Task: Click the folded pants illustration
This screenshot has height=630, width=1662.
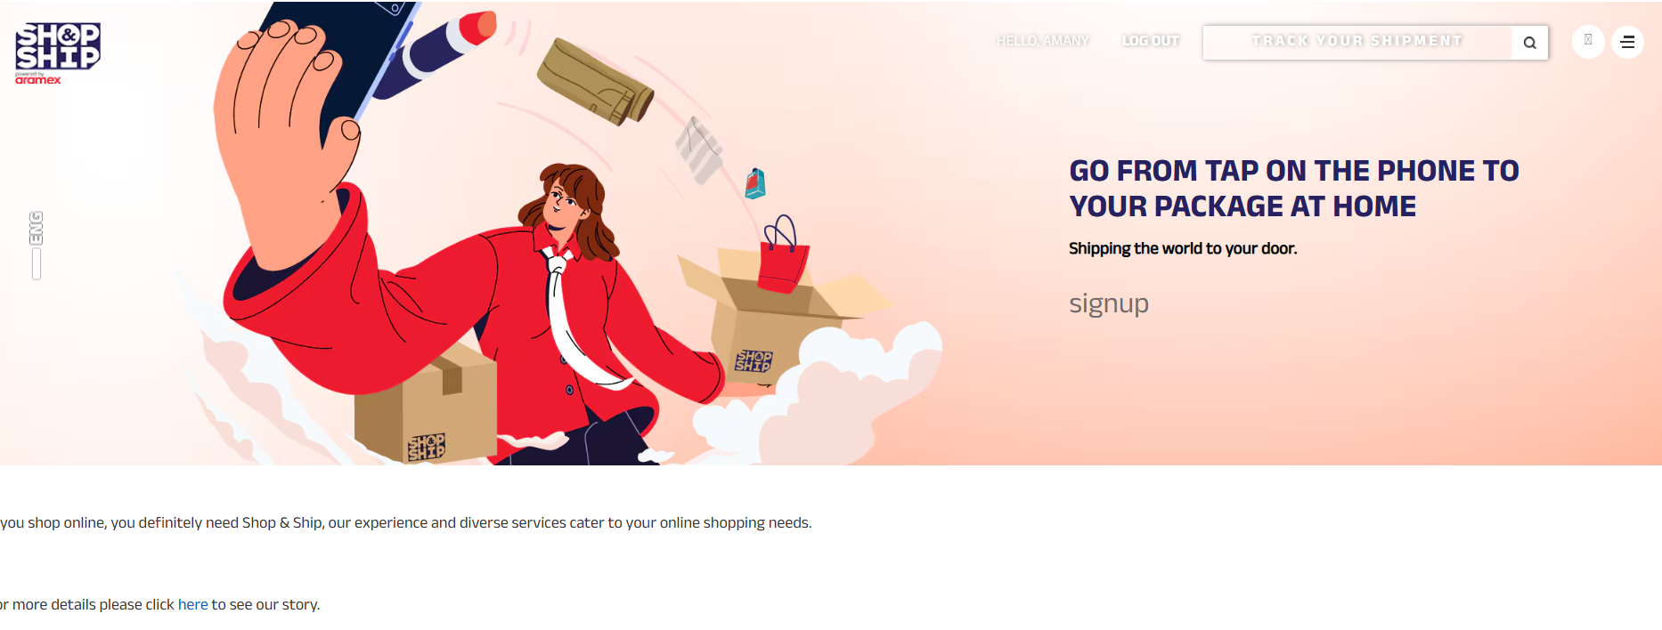Action: 595,81
